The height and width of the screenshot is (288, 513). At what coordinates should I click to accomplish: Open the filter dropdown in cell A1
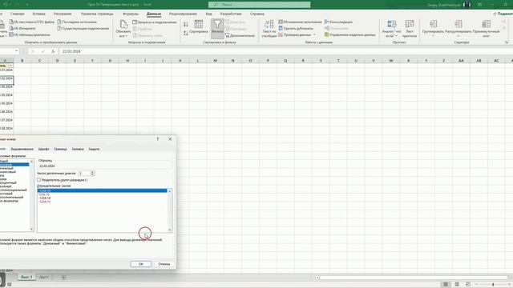pyautogui.click(x=10, y=66)
